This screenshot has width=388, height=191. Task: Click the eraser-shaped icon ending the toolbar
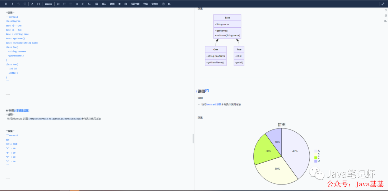(x=169, y=4)
